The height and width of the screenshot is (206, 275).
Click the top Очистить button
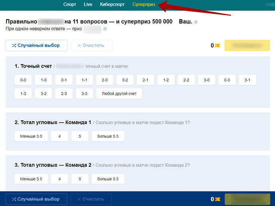pos(91,46)
